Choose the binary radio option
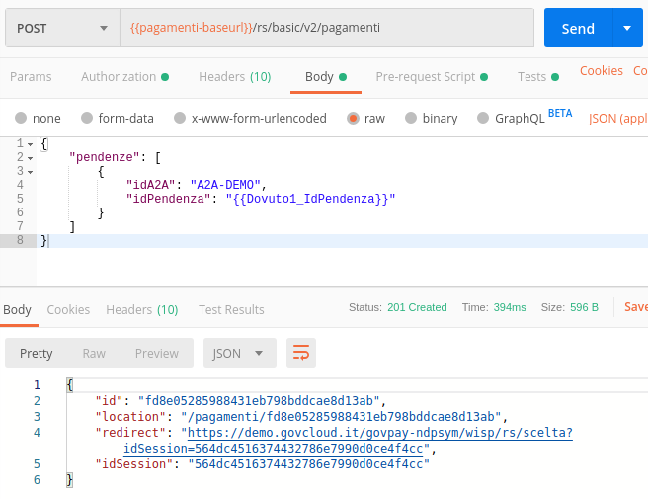648x499 pixels. click(411, 118)
